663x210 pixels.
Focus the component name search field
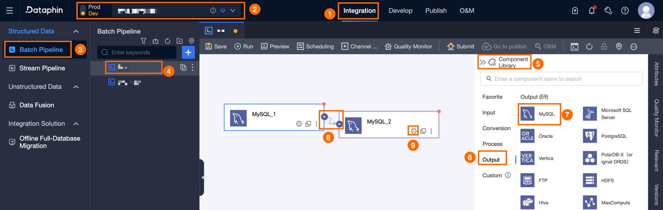pyautogui.click(x=561, y=79)
